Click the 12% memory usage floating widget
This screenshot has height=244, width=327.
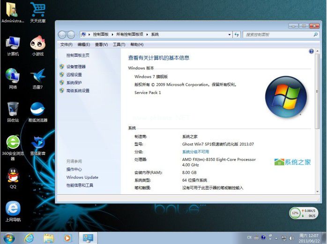pyautogui.click(x=295, y=213)
